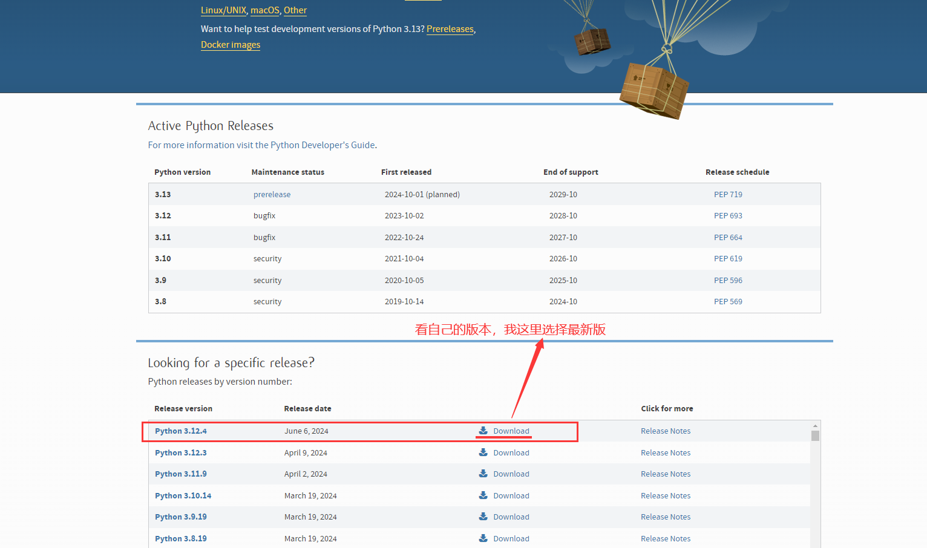Select the 3.9 version cell
The height and width of the screenshot is (548, 927).
click(160, 280)
